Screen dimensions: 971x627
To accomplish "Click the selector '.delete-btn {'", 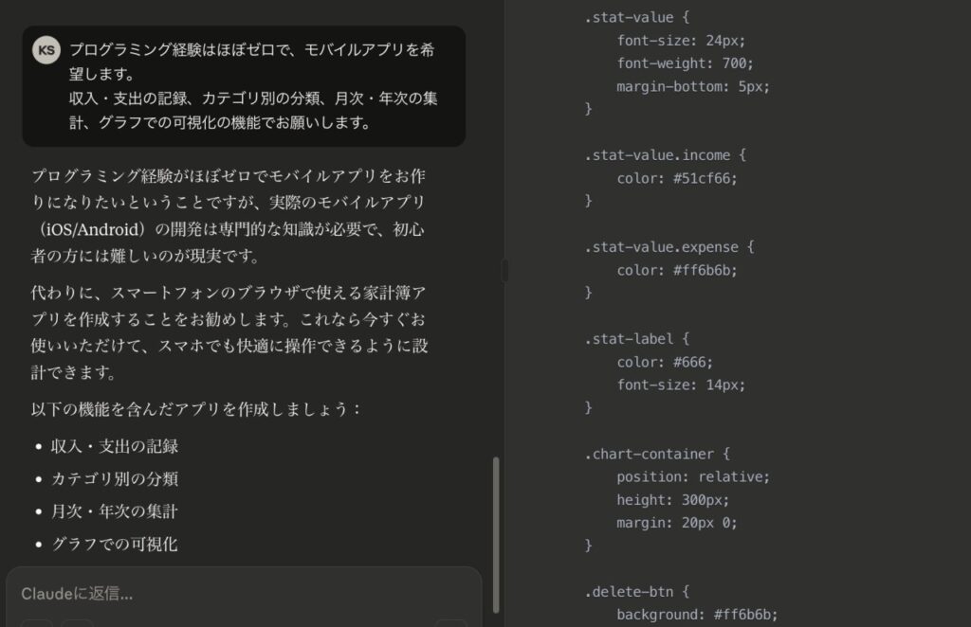I will click(636, 592).
